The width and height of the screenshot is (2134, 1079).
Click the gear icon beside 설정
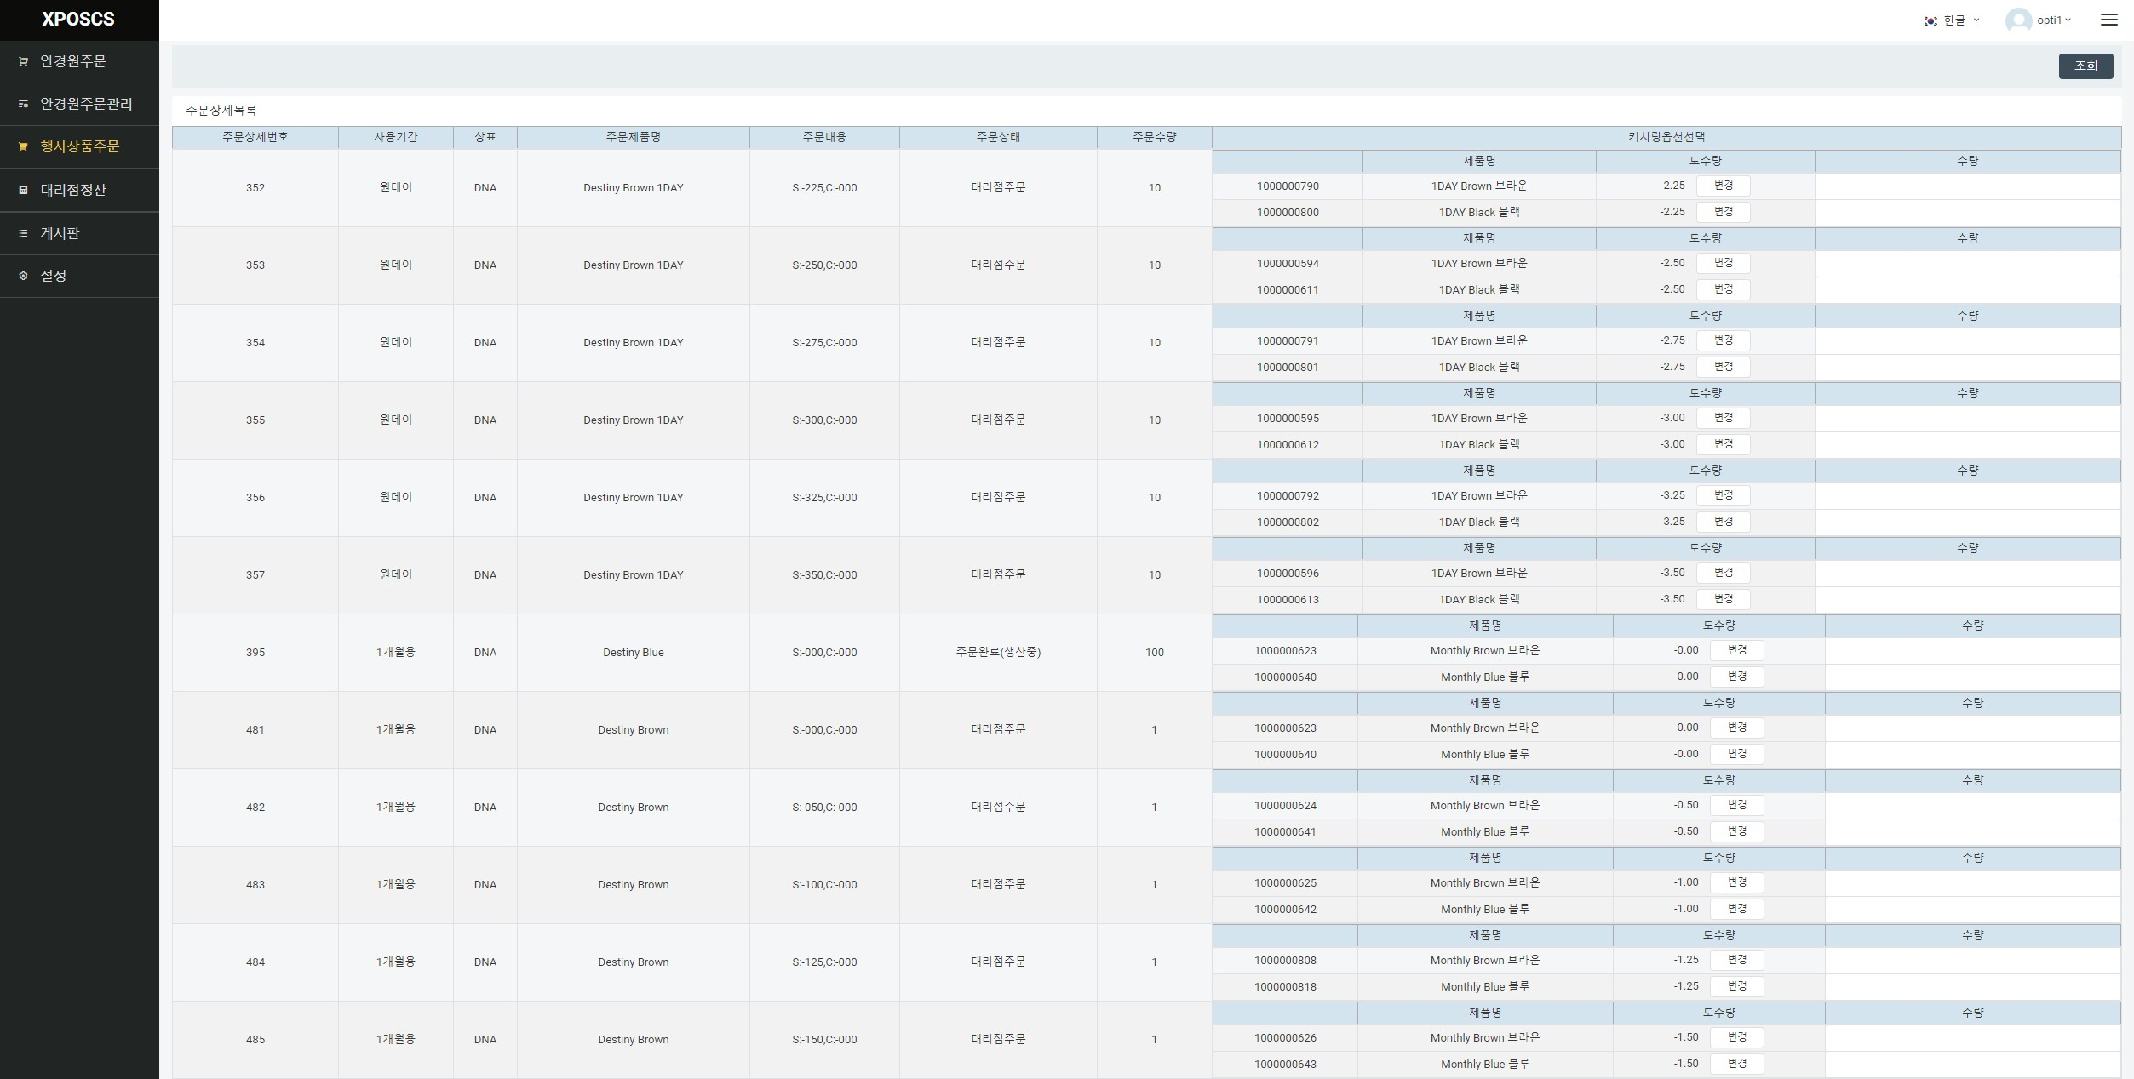coord(23,276)
